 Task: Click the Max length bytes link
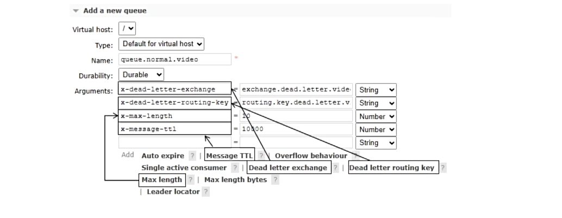(x=235, y=179)
